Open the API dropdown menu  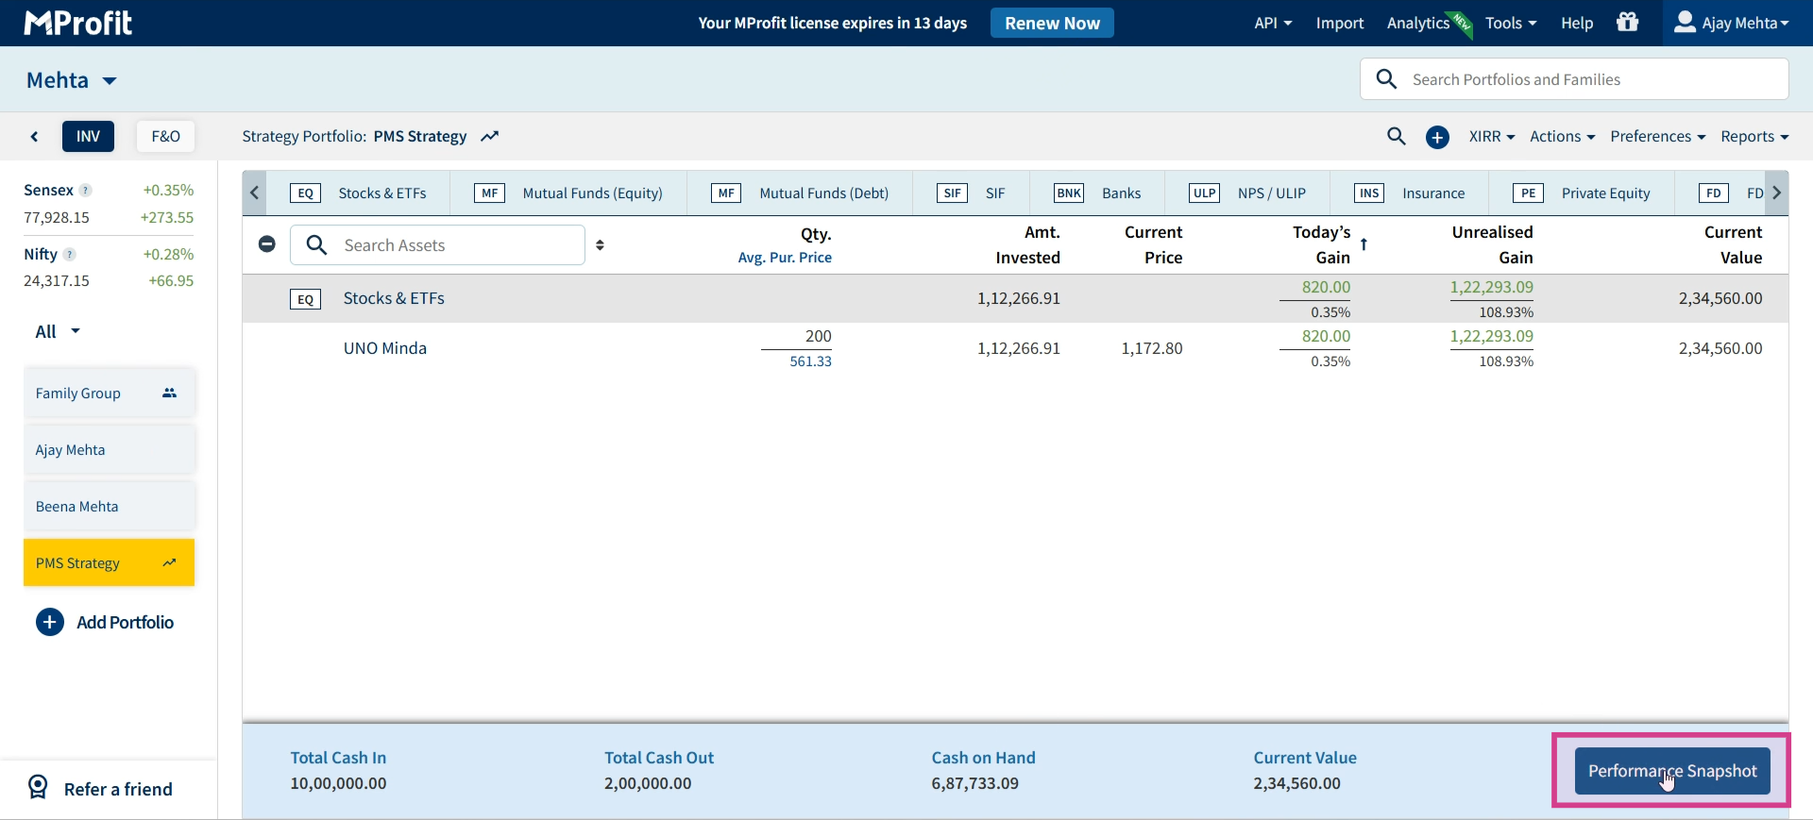pos(1273,23)
